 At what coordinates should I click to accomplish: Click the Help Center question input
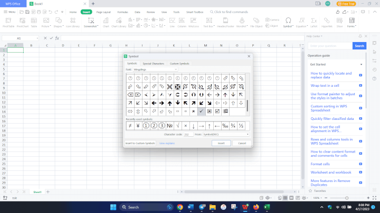coord(330,46)
